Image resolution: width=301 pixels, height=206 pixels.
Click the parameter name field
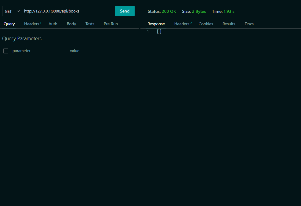tap(38, 51)
